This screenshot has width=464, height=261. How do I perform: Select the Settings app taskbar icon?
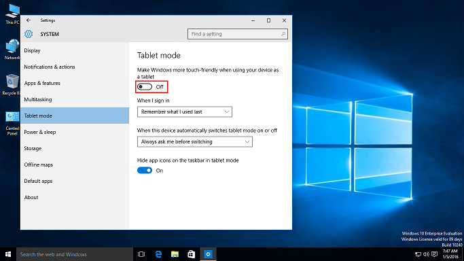click(x=208, y=254)
